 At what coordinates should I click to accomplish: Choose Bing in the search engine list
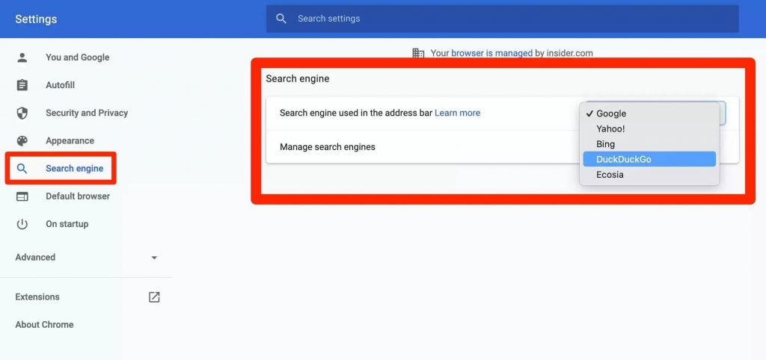click(649, 144)
